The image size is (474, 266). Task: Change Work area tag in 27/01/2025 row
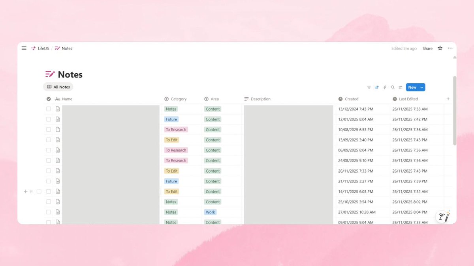pos(210,212)
